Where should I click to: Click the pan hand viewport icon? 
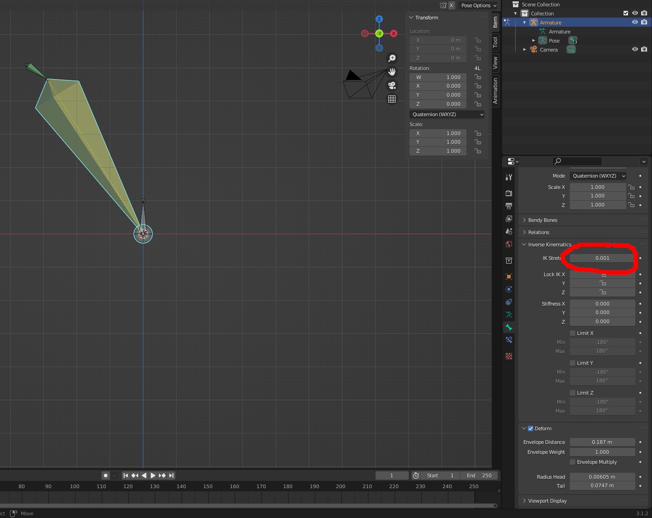pos(392,72)
